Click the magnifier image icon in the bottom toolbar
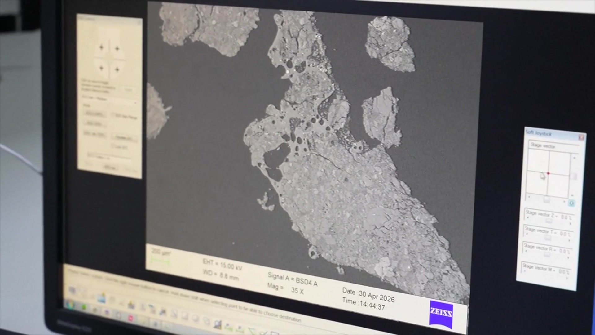Viewport: 595px width, 335px height. [218, 324]
